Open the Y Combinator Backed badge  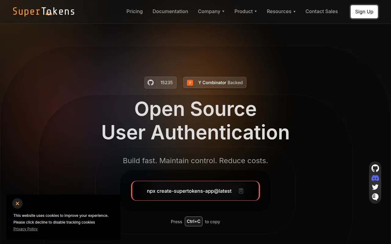point(215,83)
